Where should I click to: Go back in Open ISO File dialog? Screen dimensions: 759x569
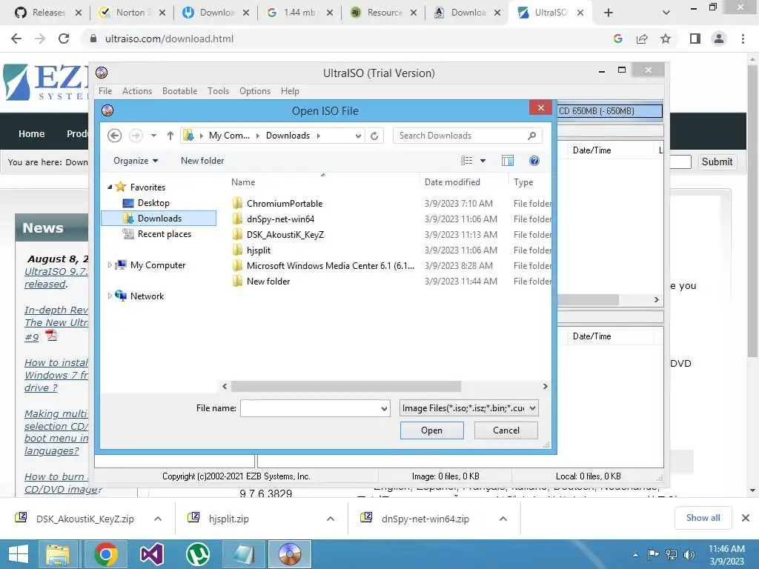click(115, 136)
